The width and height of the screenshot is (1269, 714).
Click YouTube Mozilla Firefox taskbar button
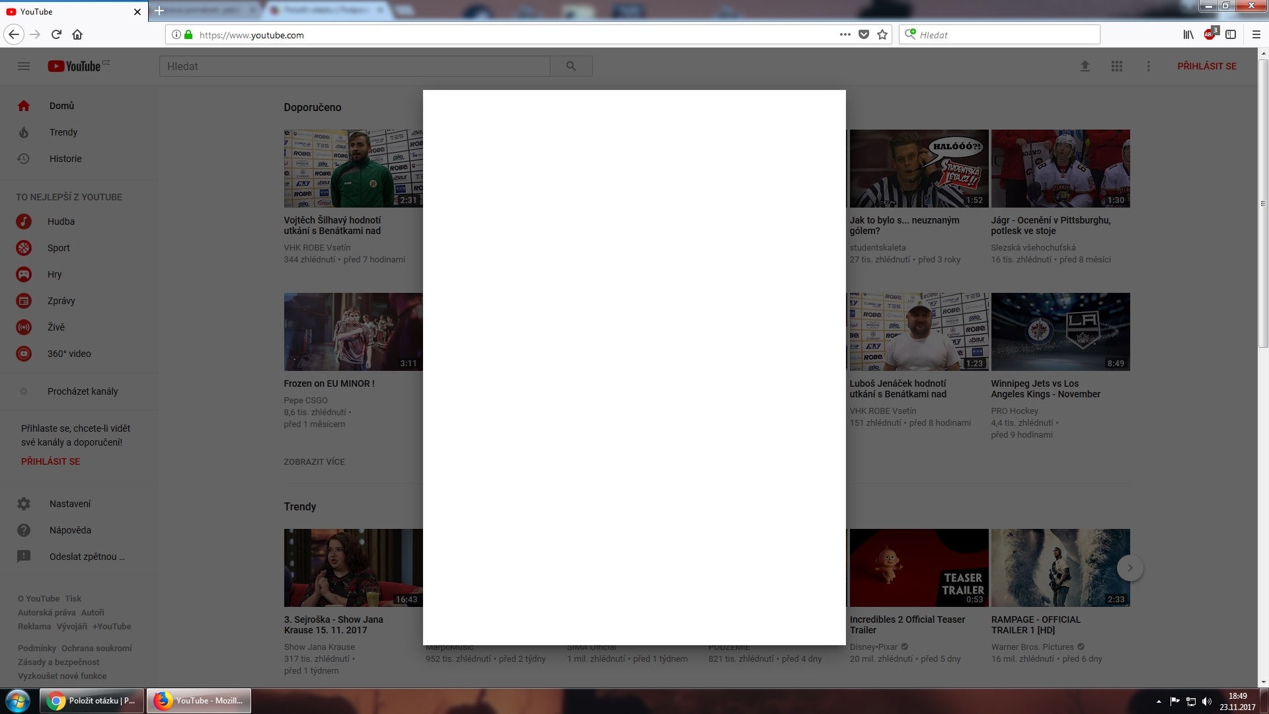click(199, 701)
